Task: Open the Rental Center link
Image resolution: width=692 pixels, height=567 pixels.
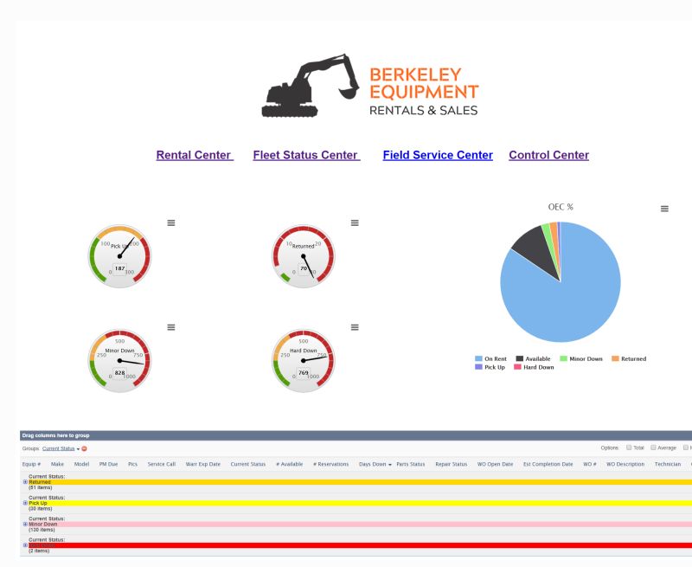Action: (x=195, y=155)
